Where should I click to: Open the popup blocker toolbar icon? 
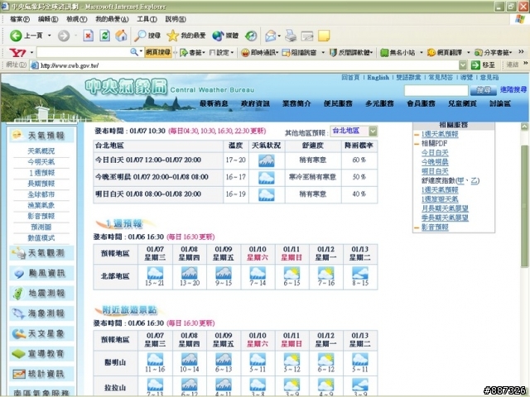click(x=286, y=52)
